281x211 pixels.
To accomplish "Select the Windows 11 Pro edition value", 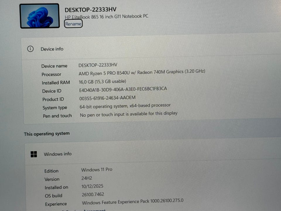I will [x=97, y=170].
